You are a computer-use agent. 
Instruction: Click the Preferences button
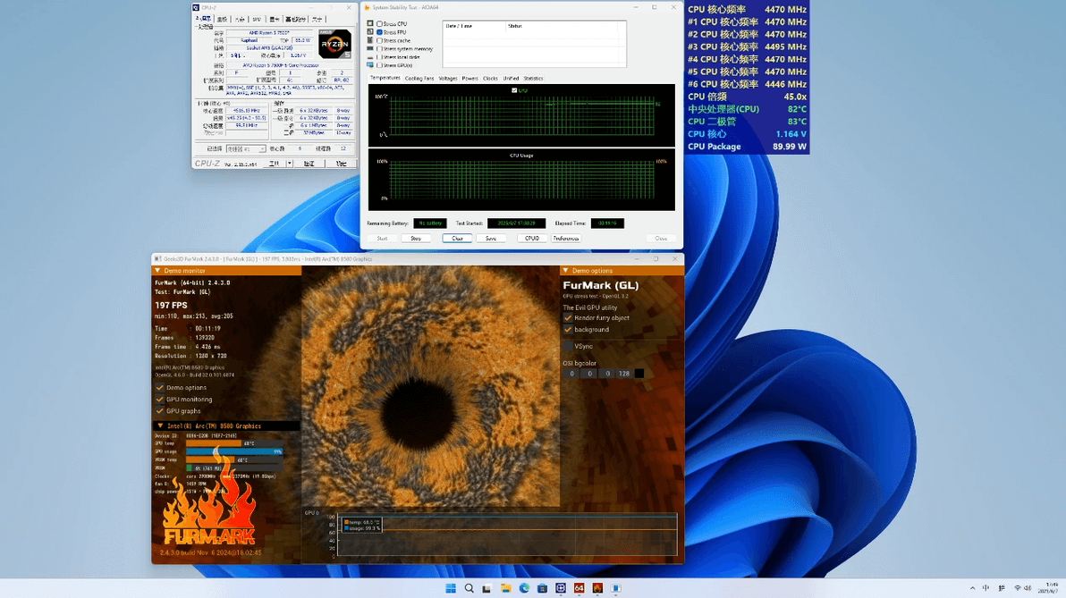tap(566, 239)
